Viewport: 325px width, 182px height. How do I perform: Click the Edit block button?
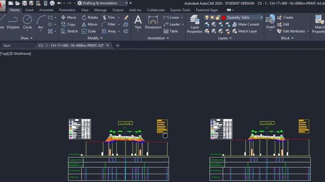283,24
